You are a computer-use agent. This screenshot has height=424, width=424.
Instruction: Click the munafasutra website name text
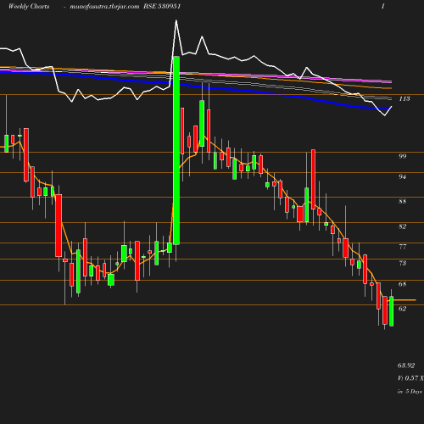tap(104, 7)
